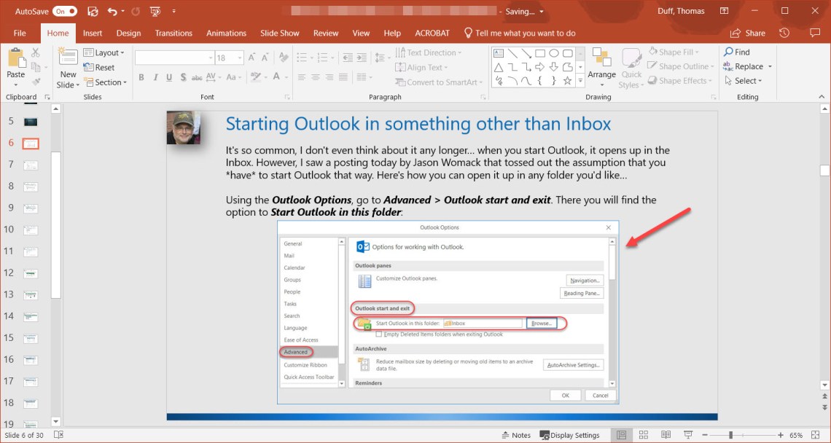Click Find in the Editing group
The image size is (831, 443).
[x=736, y=52]
